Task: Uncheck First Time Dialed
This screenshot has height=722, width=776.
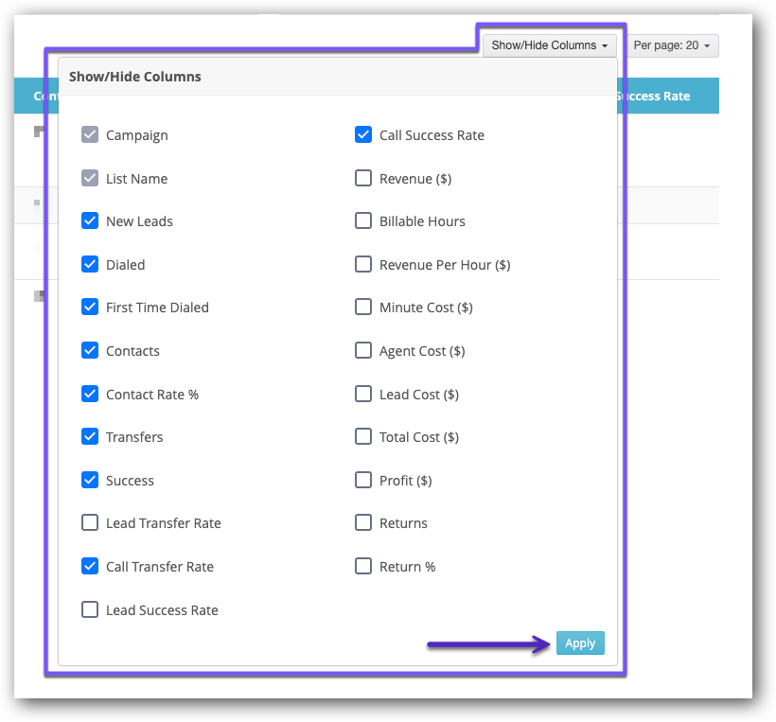Action: [x=90, y=307]
